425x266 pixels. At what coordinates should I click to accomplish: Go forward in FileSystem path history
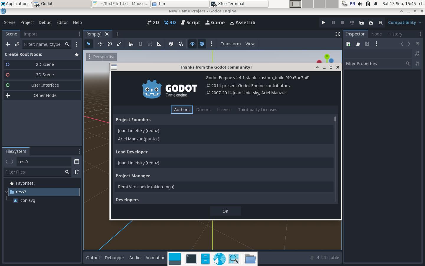[12, 162]
